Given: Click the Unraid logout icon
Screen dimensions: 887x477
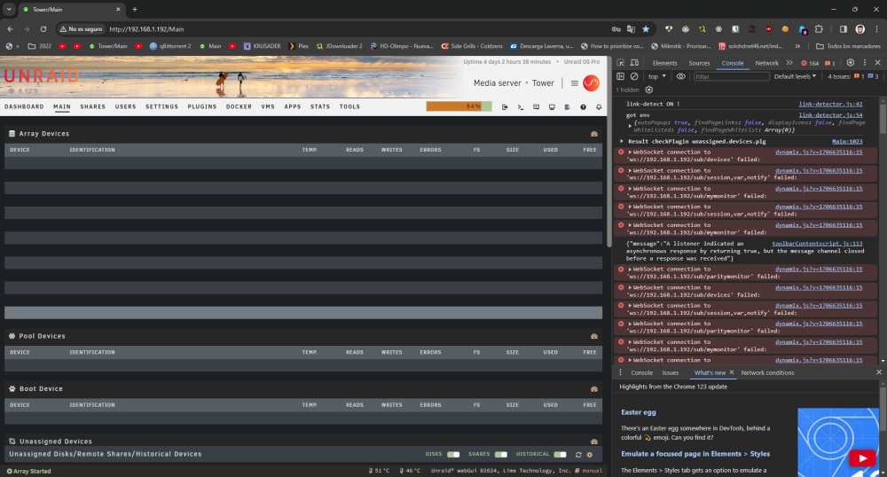Looking at the screenshot, I should pyautogui.click(x=505, y=106).
